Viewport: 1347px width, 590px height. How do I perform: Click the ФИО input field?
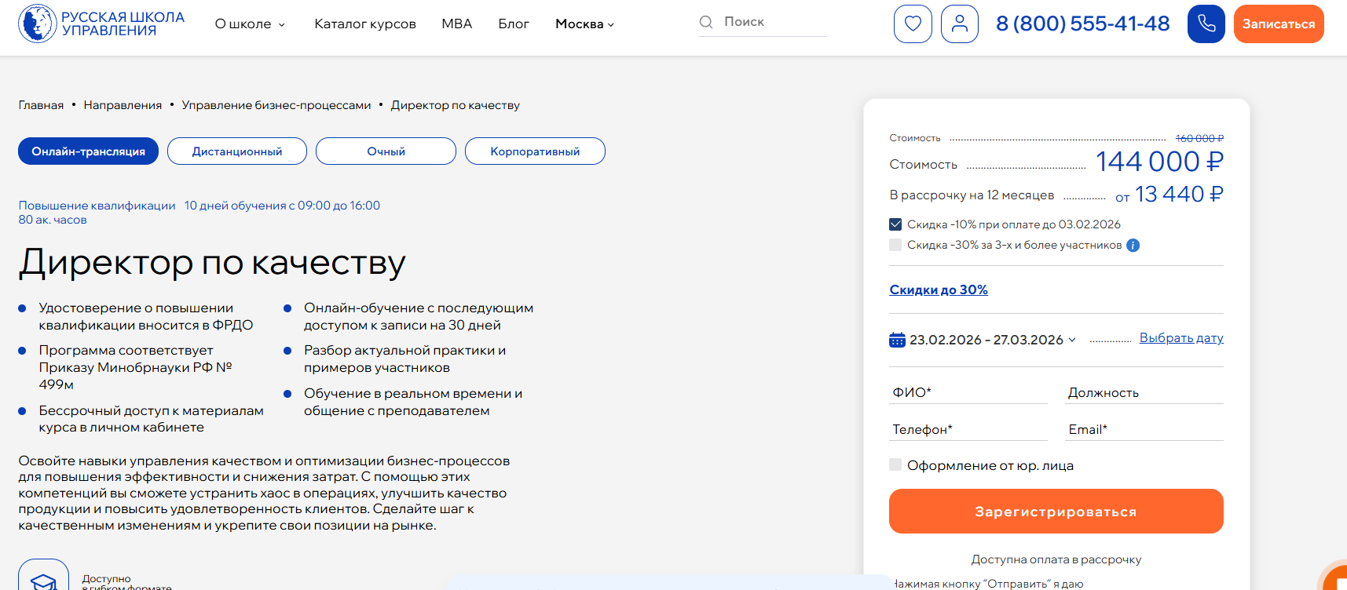pos(968,392)
